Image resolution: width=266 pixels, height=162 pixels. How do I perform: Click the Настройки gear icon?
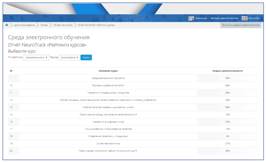click(244, 18)
